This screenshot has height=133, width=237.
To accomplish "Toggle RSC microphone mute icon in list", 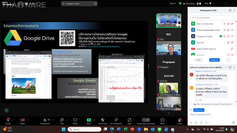I will coord(228,24).
